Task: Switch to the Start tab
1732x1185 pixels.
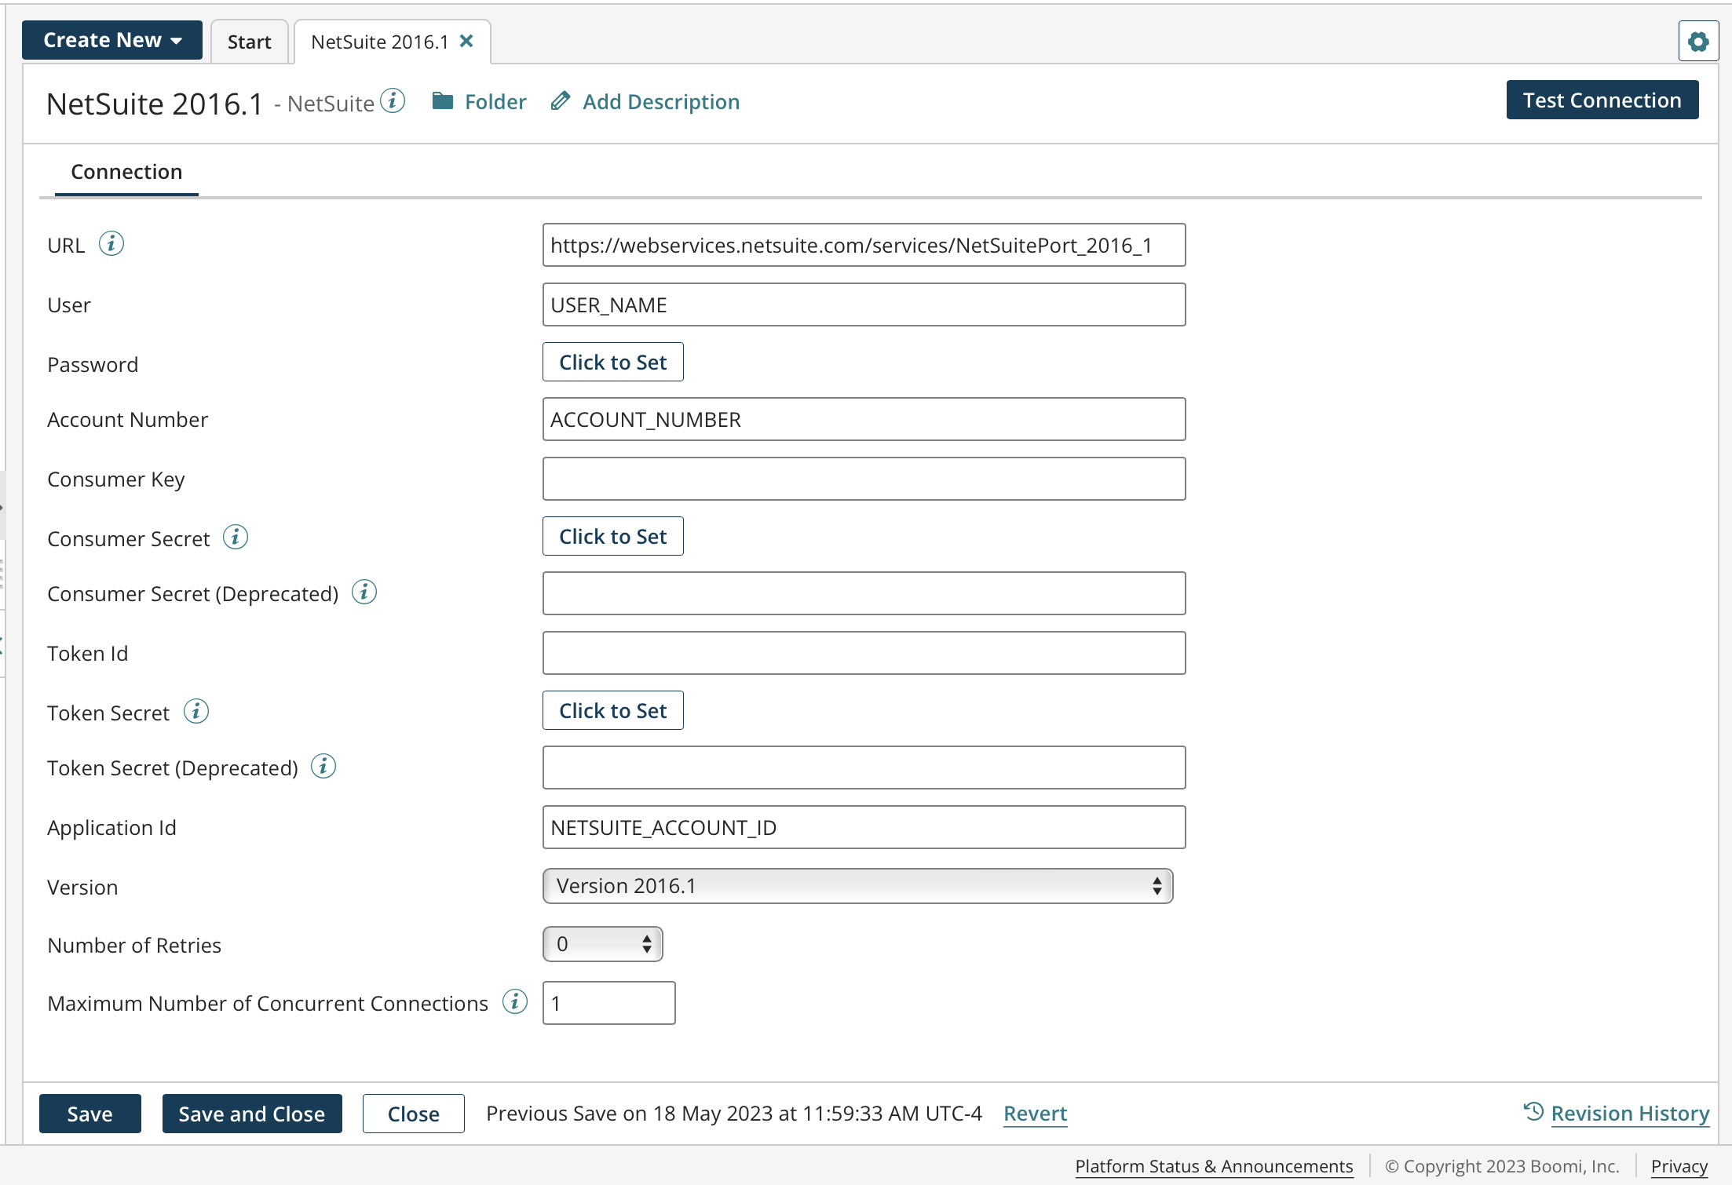Action: point(249,41)
